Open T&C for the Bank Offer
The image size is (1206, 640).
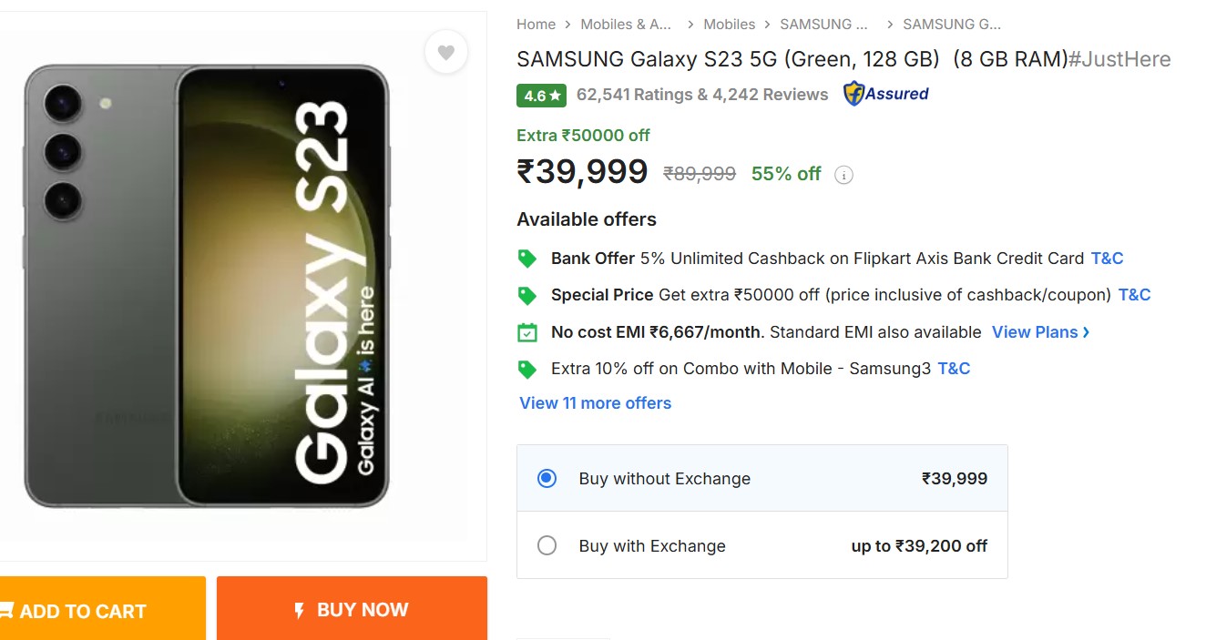click(1107, 259)
